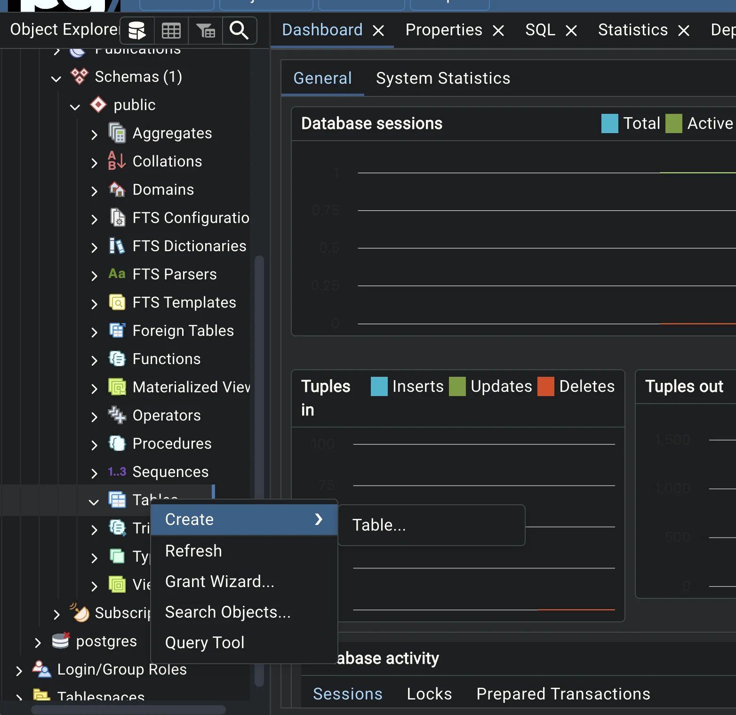Click the Object Explorer horizontal scrollbar
The width and height of the screenshot is (736, 715).
click(128, 709)
